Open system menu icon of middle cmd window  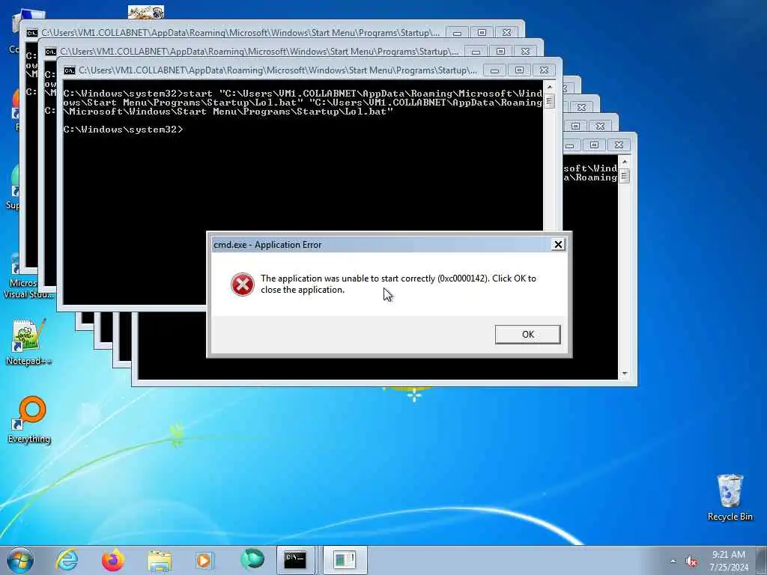[x=51, y=52]
